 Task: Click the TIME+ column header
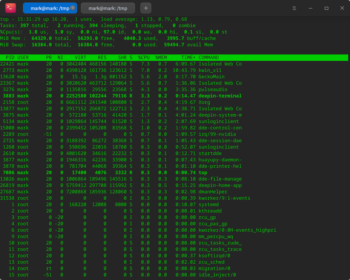(x=189, y=58)
